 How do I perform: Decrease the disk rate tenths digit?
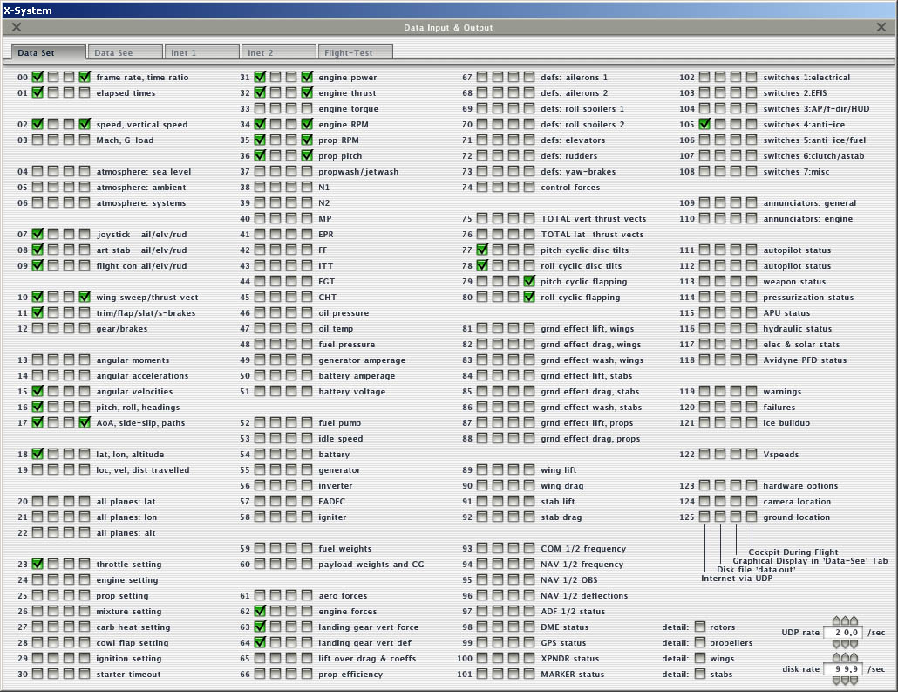[x=854, y=681]
